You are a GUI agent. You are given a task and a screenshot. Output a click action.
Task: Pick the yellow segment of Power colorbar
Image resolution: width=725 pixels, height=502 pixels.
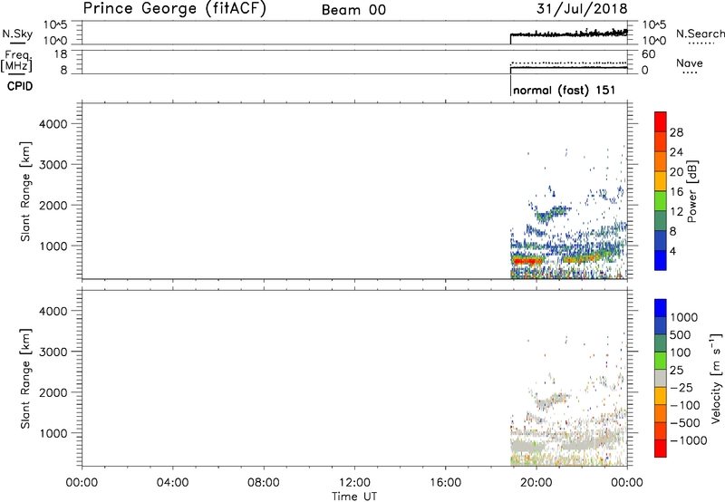661,181
